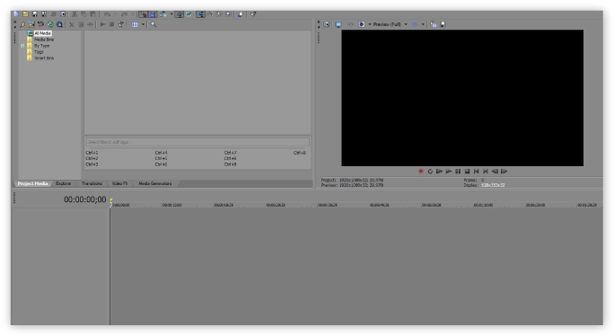Open the Overlays dropdown arrow in preview
Viewport: 614px width, 336px height.
pyautogui.click(x=423, y=24)
